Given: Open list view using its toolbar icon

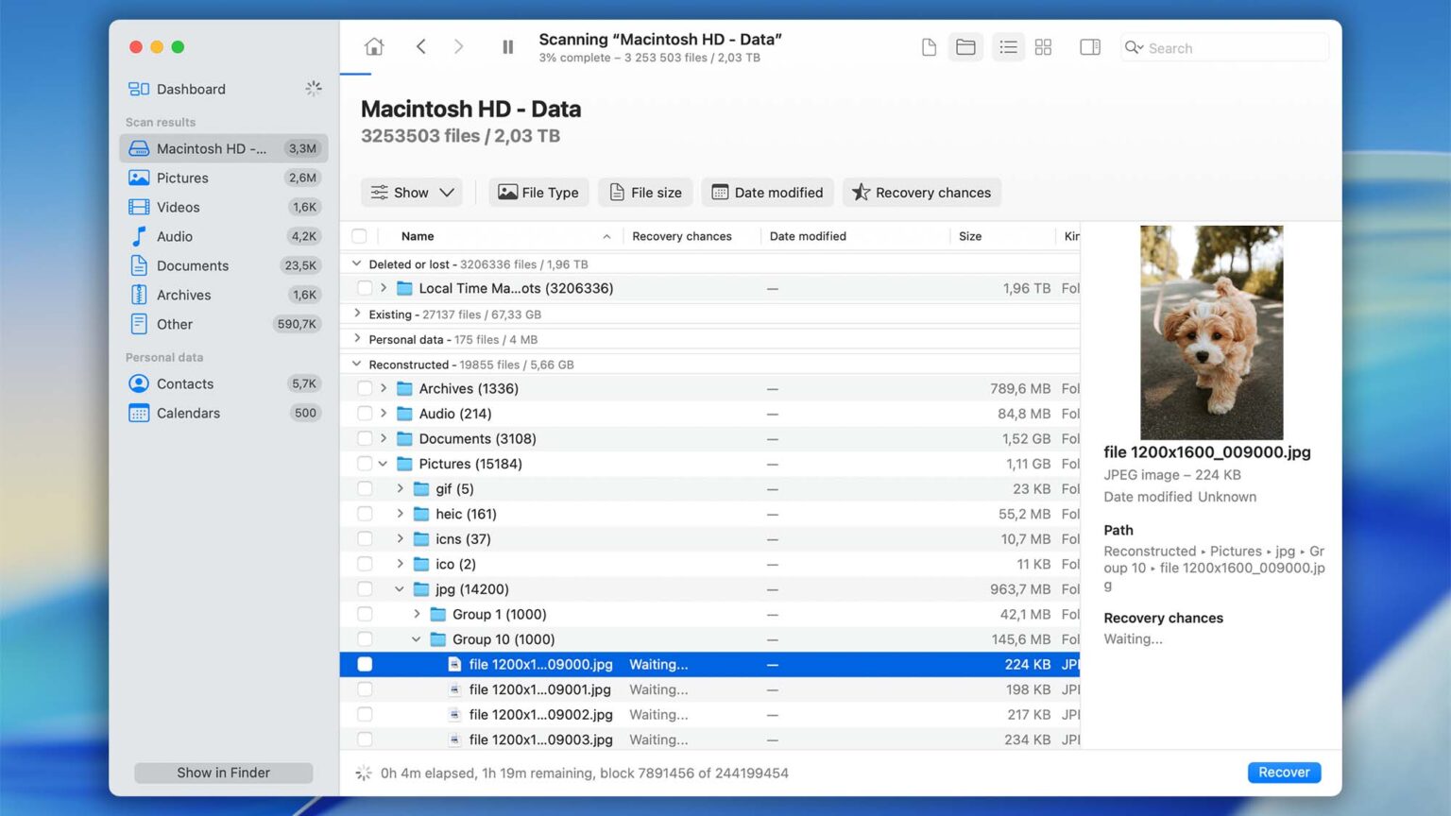Looking at the screenshot, I should pos(1008,46).
